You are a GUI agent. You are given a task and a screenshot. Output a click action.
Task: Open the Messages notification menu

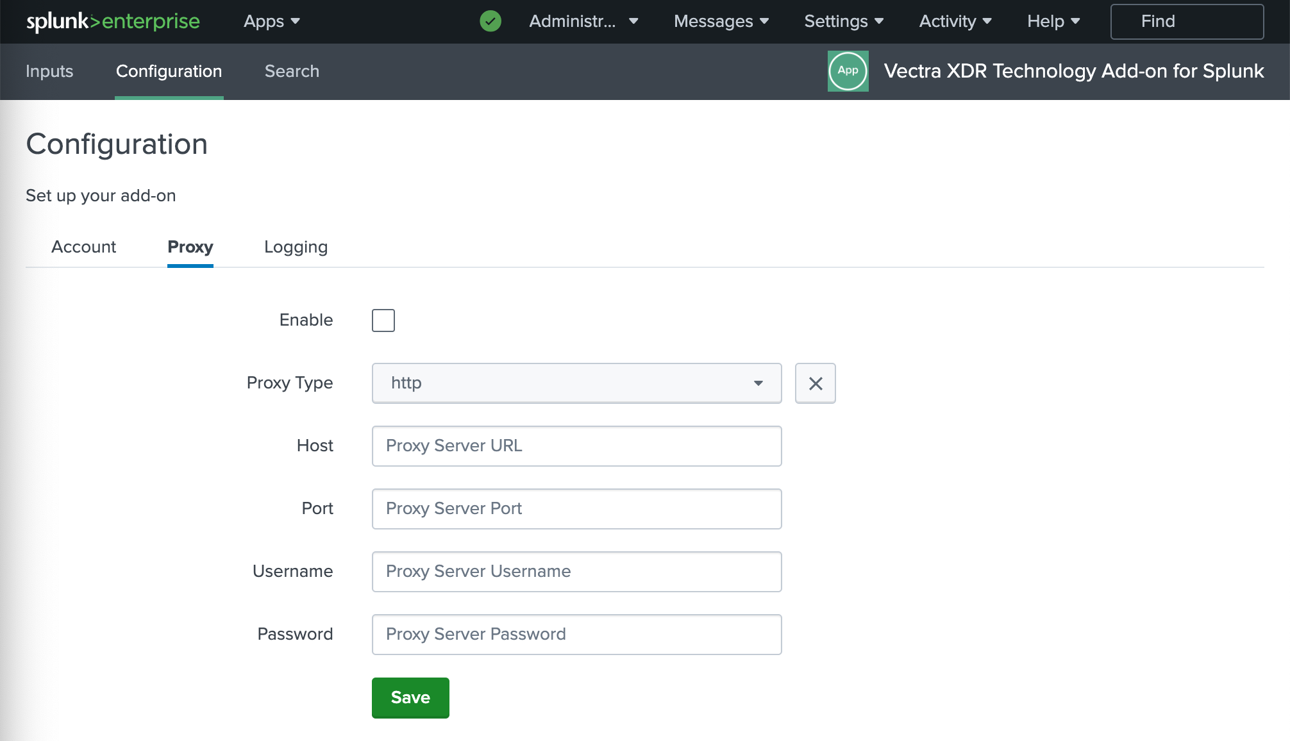[720, 21]
